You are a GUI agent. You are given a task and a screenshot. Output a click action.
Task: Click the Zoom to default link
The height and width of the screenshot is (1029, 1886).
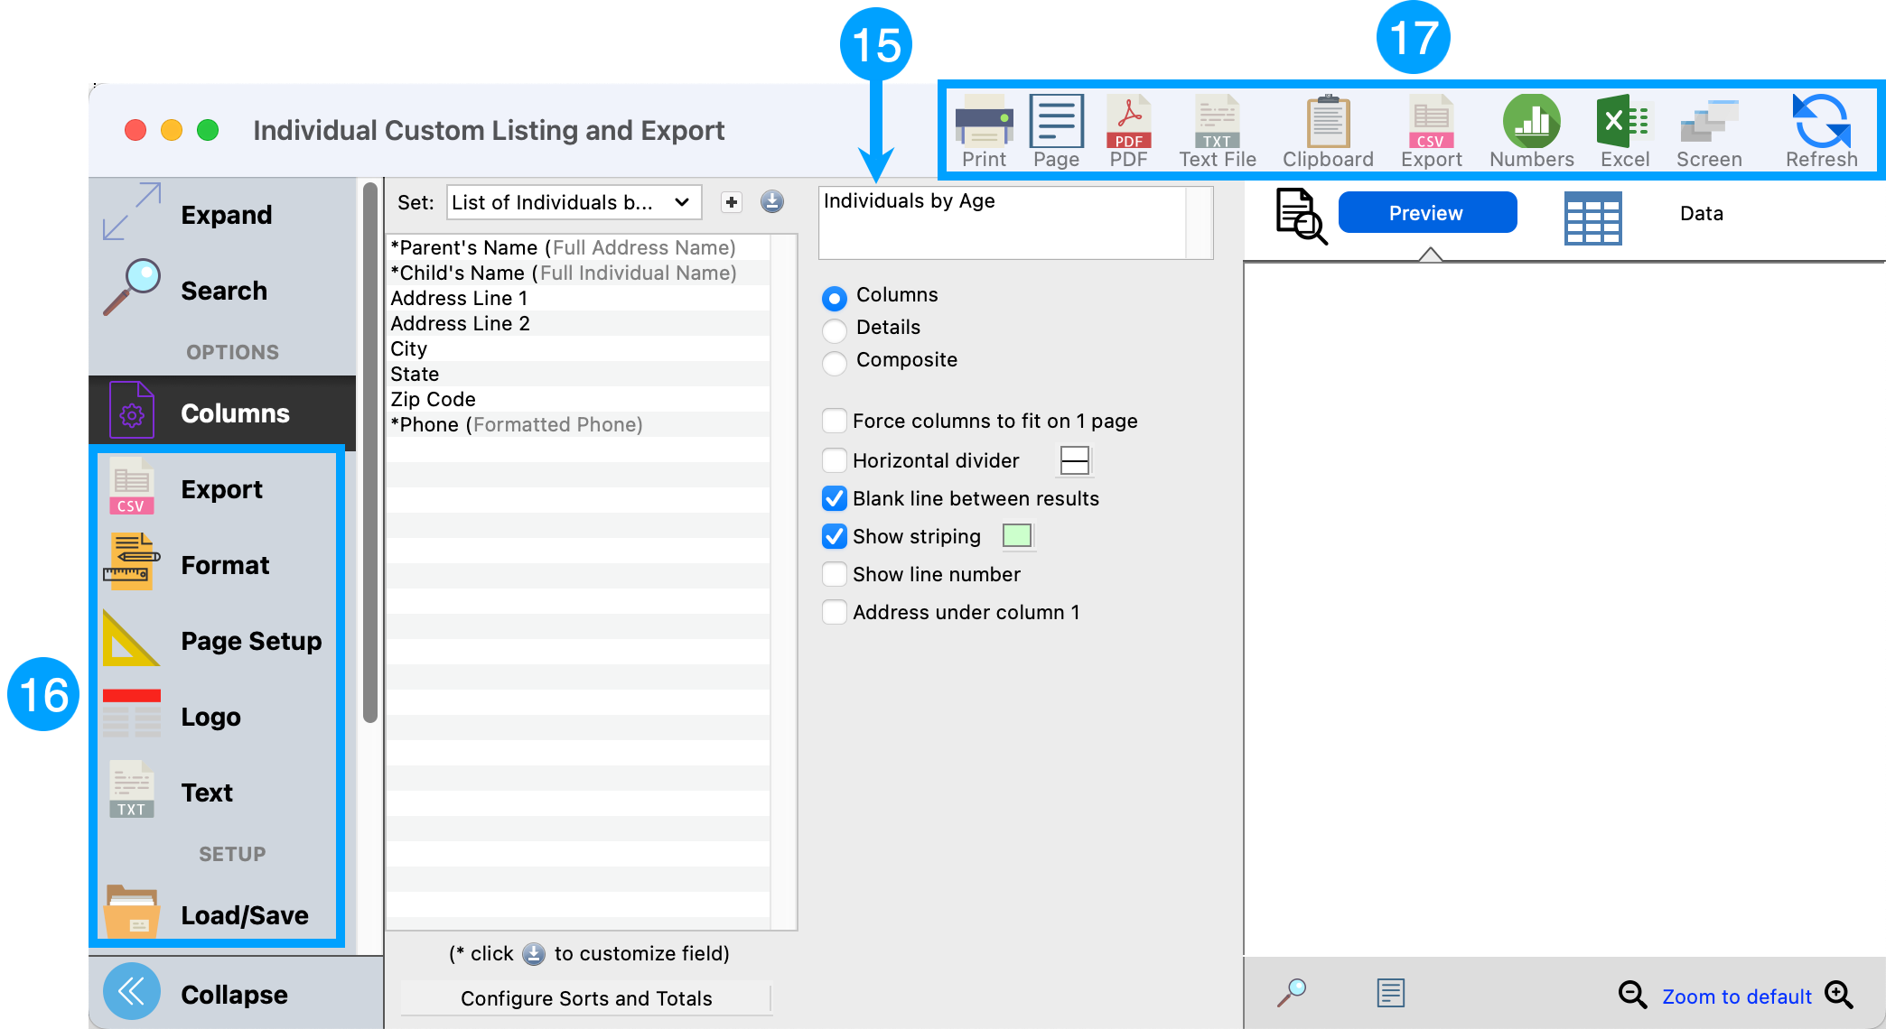click(1736, 997)
